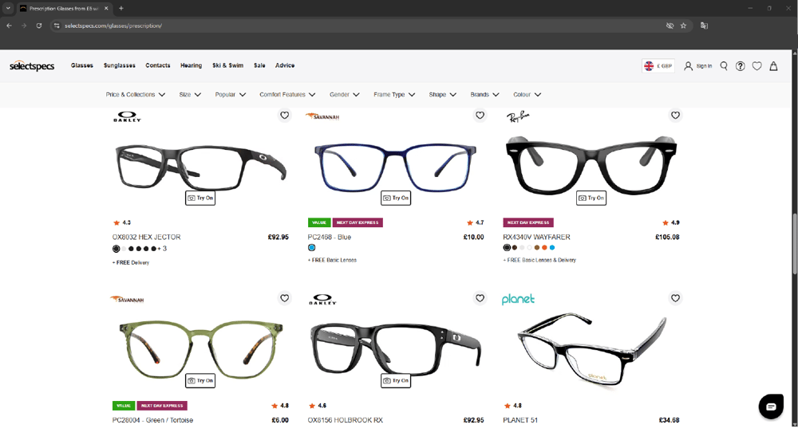
Task: Expand the Comfort Features filter
Action: [x=287, y=95]
